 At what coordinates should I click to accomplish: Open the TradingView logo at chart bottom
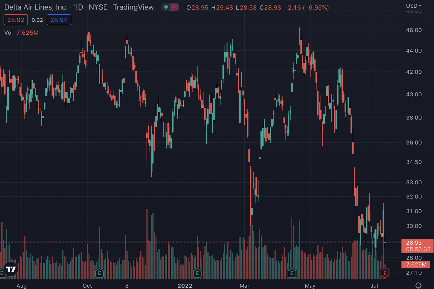(x=11, y=269)
